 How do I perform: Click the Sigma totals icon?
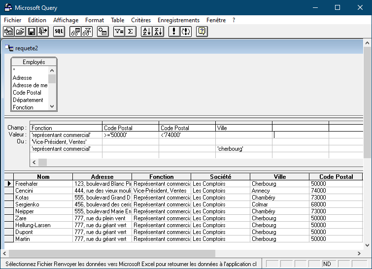[131, 32]
